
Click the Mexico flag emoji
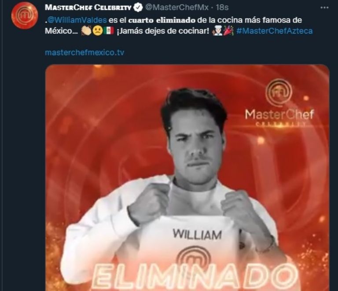click(x=109, y=31)
